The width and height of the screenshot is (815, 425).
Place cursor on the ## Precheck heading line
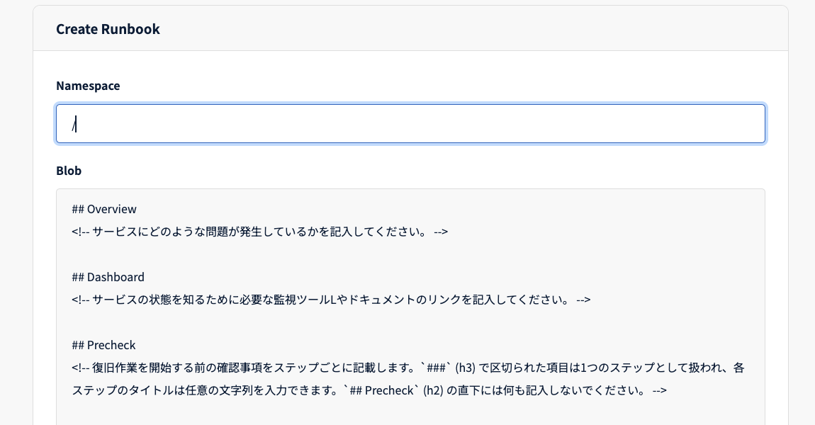click(x=104, y=345)
